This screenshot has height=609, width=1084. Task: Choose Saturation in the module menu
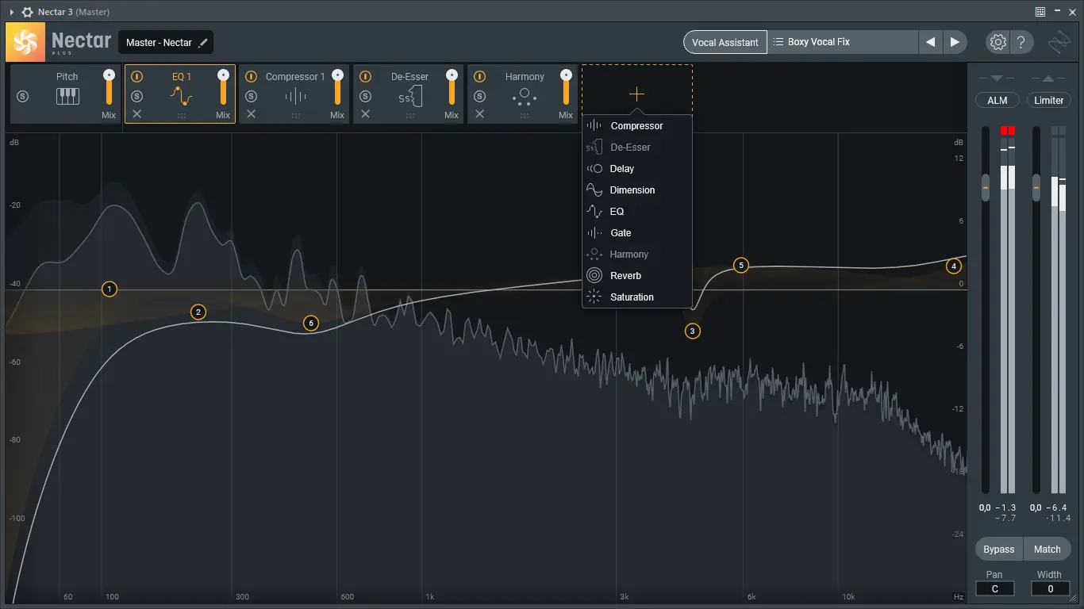point(637,297)
